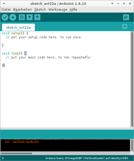Click the 'put your setup code here' comment
Image resolution: width=134 pixels, height=161 pixels.
coord(44,37)
